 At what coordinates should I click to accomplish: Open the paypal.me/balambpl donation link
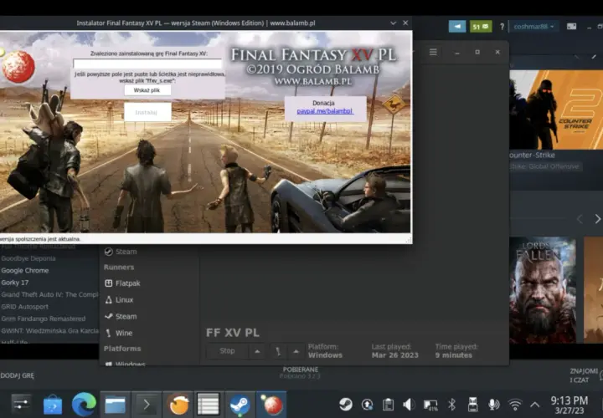[325, 111]
